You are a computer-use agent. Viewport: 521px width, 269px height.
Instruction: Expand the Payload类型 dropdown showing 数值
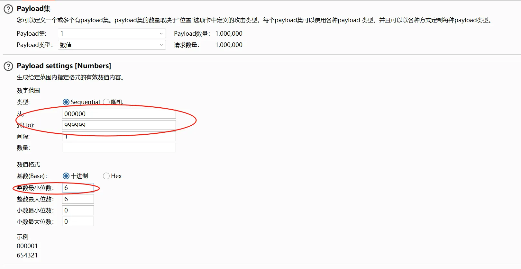pyautogui.click(x=112, y=45)
